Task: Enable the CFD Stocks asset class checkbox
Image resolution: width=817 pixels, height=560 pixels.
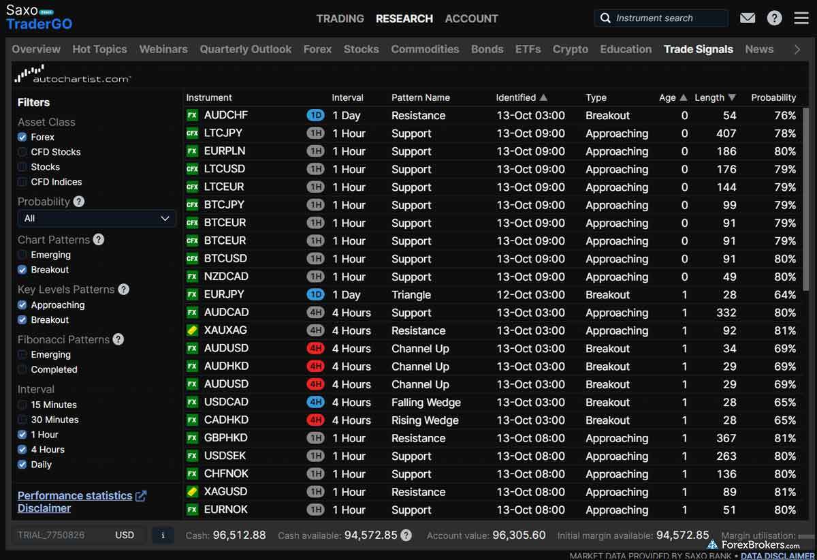Action: [22, 152]
